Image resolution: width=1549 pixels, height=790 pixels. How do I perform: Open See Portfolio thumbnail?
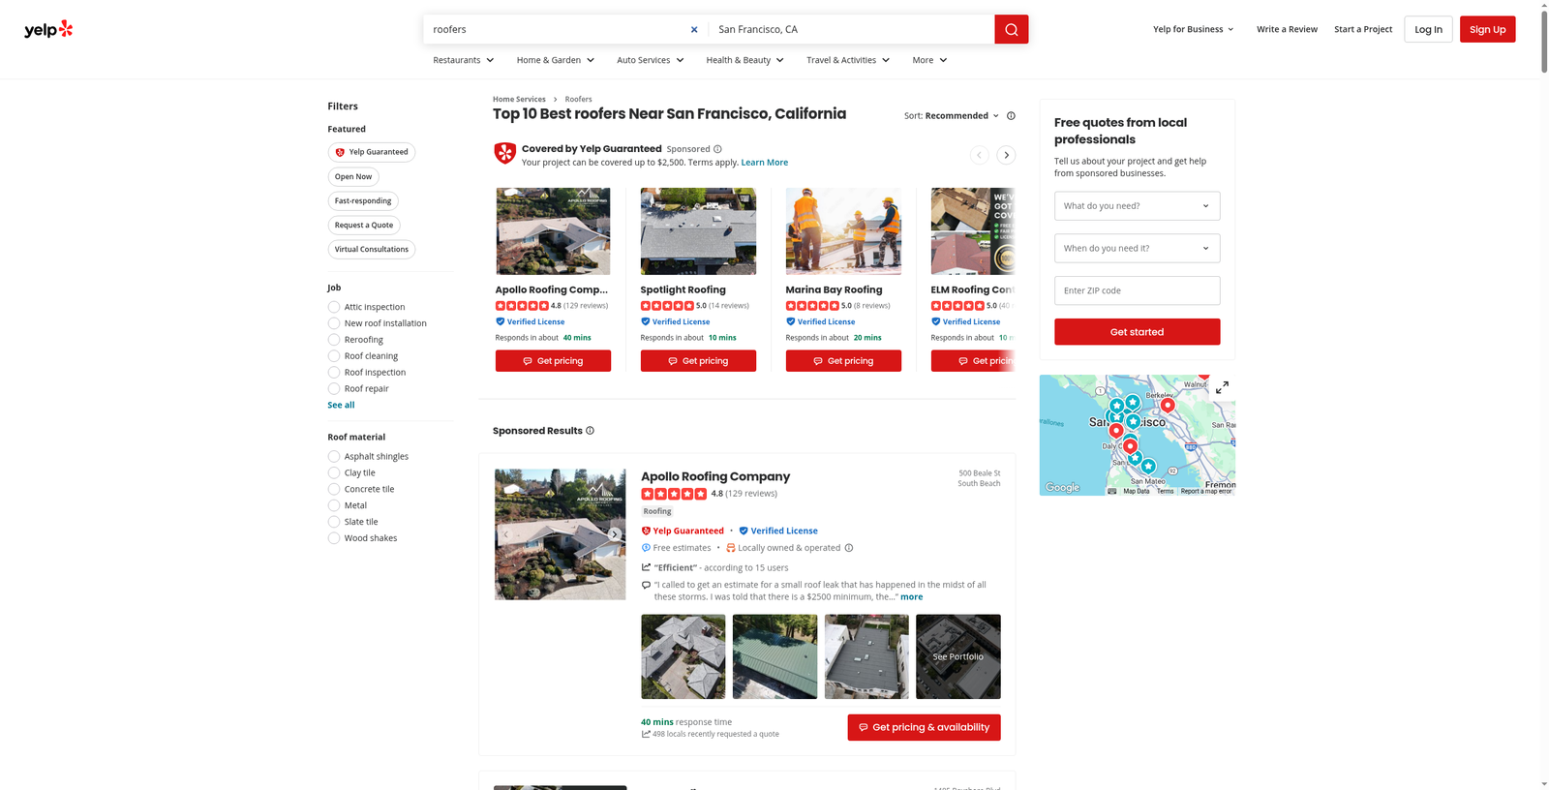point(958,656)
